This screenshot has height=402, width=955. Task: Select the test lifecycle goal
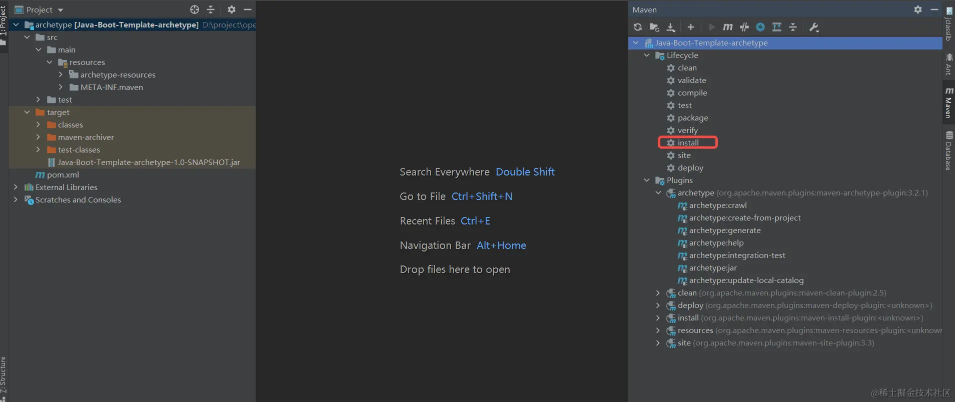point(684,105)
